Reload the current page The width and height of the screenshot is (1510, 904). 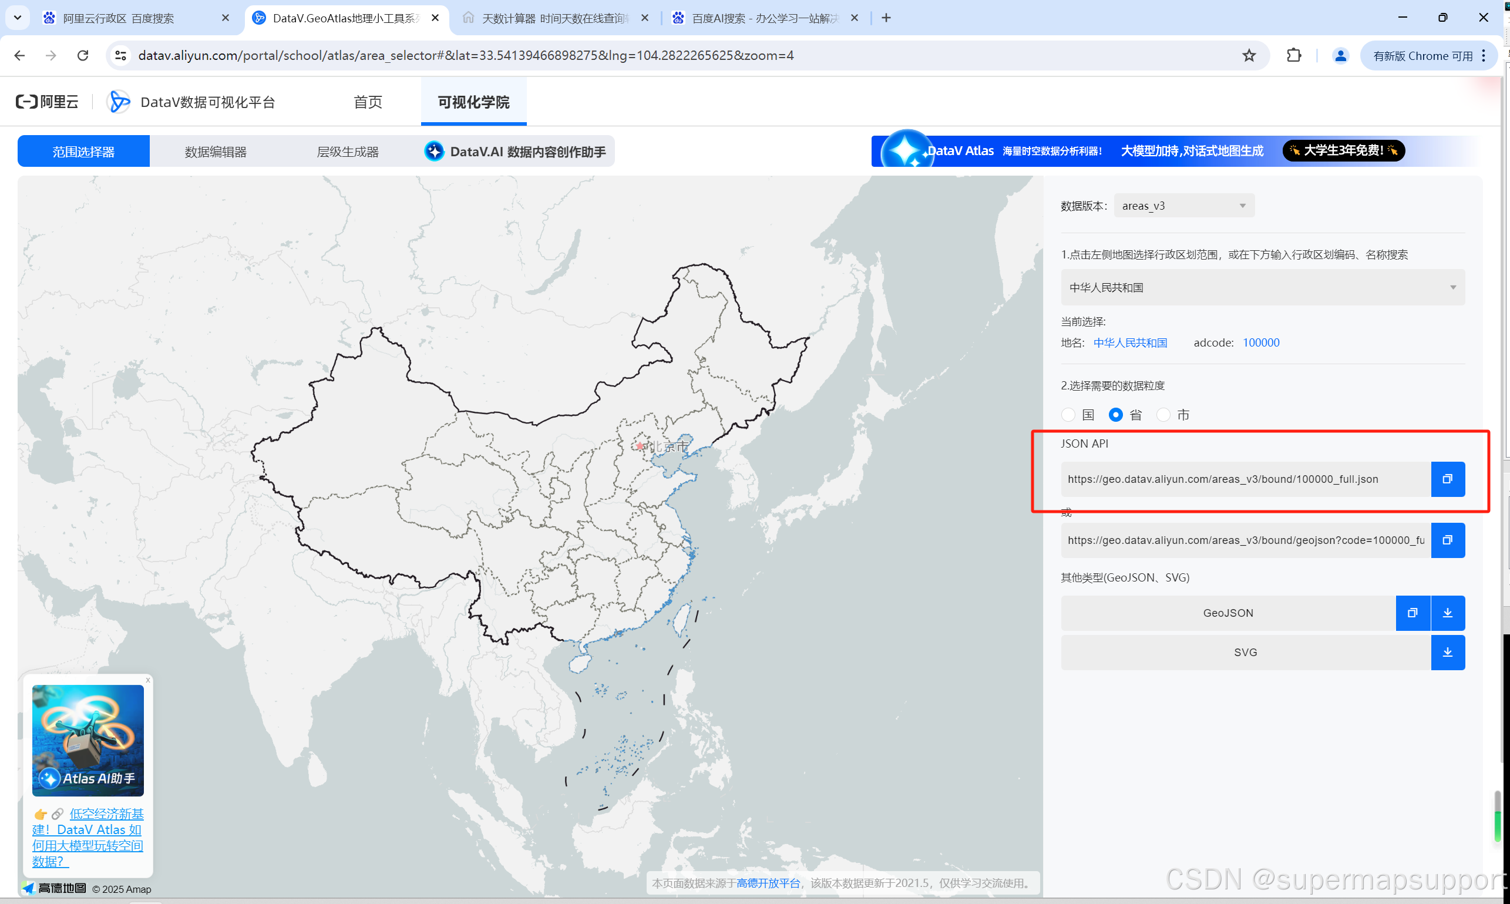(83, 55)
